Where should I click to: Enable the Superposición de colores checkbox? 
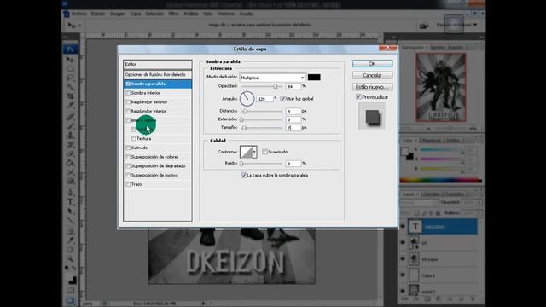(128, 157)
